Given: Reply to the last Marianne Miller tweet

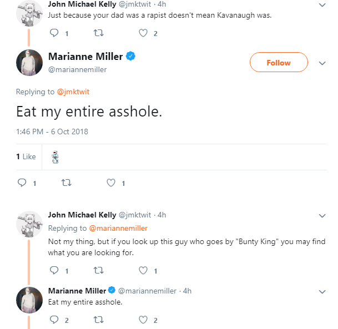Looking at the screenshot, I should click(x=54, y=320).
